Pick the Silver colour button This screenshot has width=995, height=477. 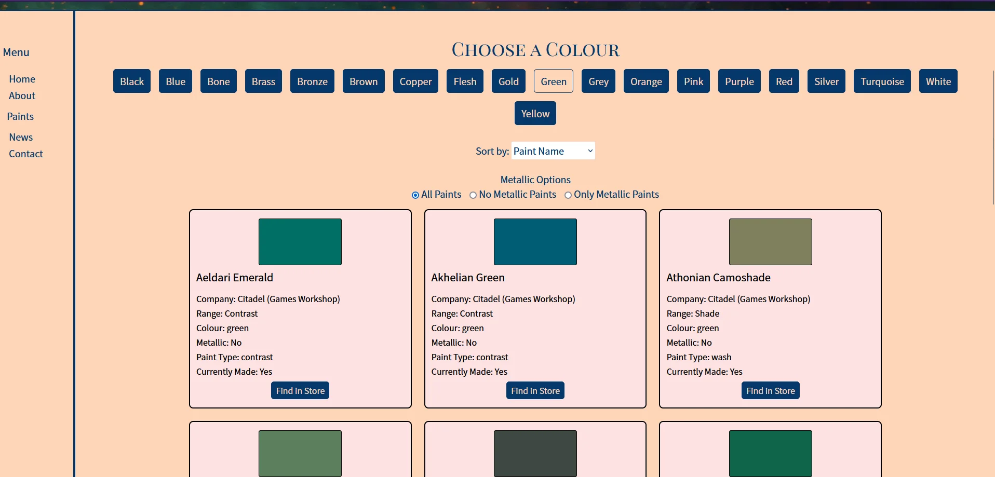tap(826, 81)
